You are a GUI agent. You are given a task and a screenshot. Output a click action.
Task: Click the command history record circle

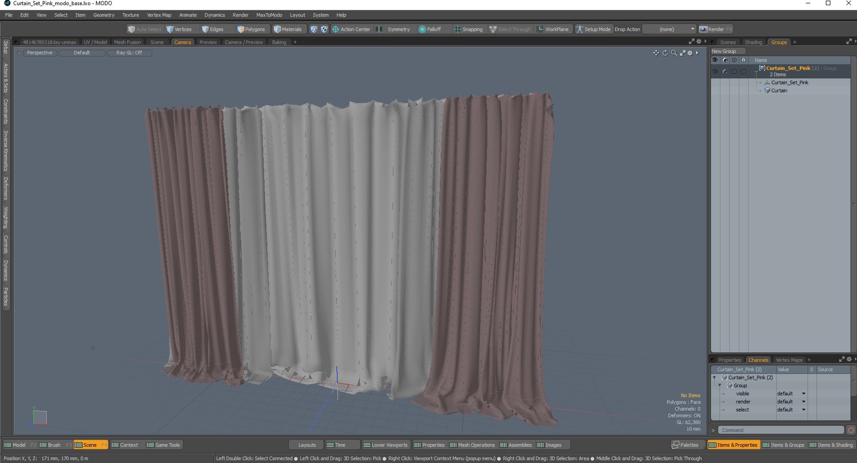pos(851,430)
